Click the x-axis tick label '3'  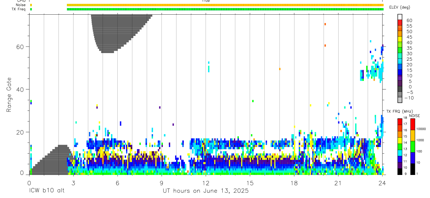pyautogui.click(x=73, y=183)
